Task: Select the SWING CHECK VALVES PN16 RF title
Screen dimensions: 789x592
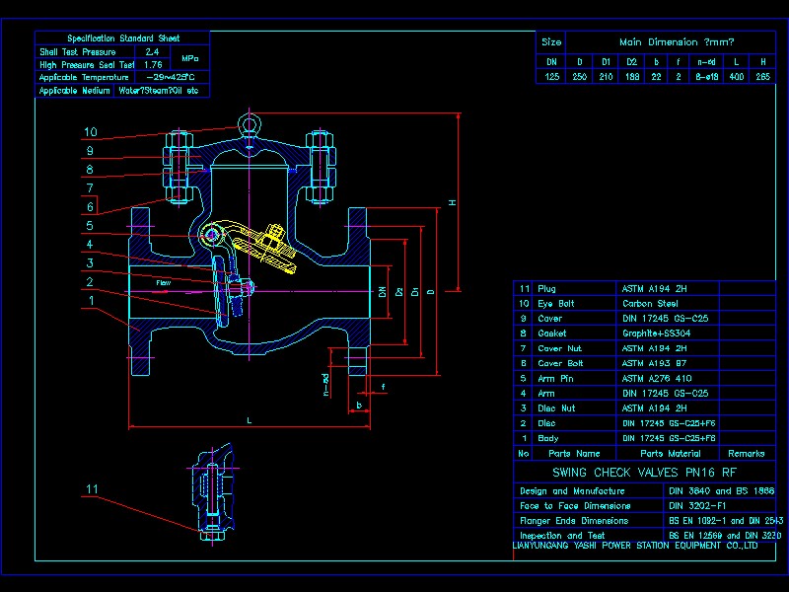Action: point(646,472)
